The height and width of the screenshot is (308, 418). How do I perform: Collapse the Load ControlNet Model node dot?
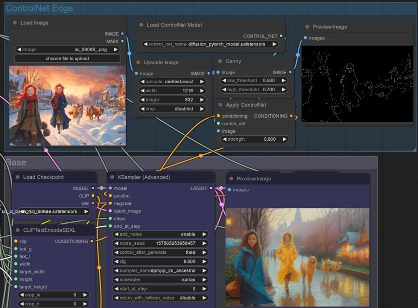[141, 25]
